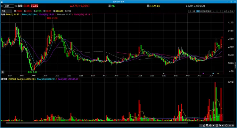Select the 還週 adjusted weekly tab

click(205, 11)
